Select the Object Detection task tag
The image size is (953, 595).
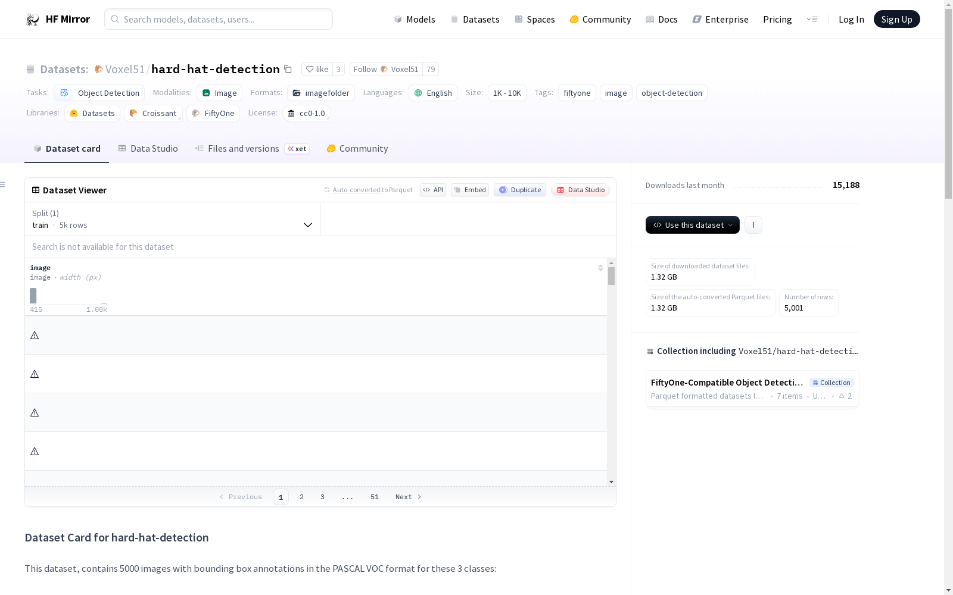coord(99,93)
